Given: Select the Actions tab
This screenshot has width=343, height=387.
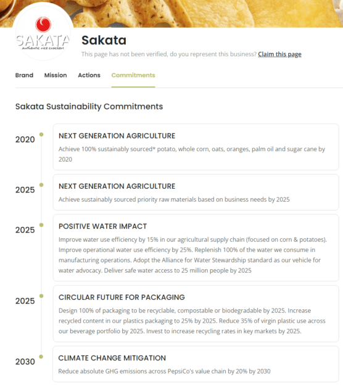Looking at the screenshot, I should 89,75.
